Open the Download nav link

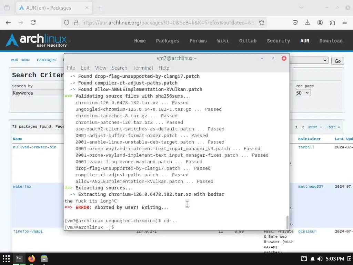coord(331,41)
